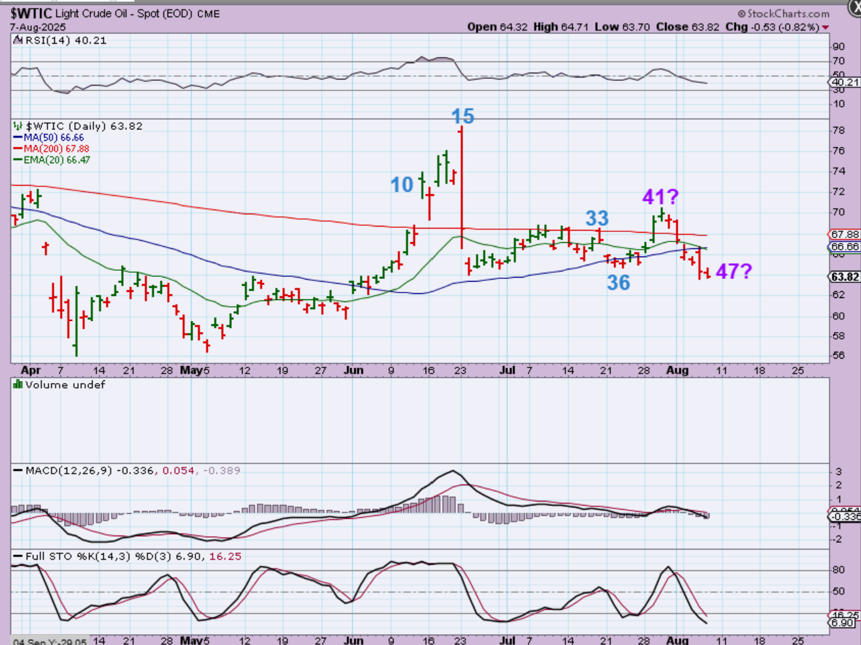Viewport: 861px width, 645px height.
Task: Click the $WTIC (Daily) candlestick legend icon
Action: click(18, 126)
